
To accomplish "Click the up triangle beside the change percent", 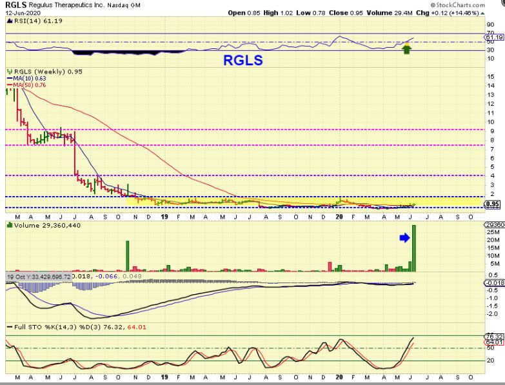I will click(482, 13).
